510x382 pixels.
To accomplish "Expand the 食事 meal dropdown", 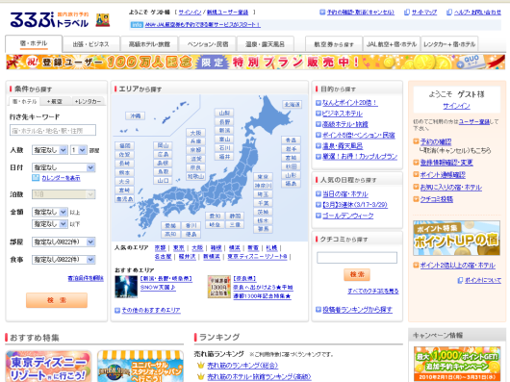I will (64, 260).
